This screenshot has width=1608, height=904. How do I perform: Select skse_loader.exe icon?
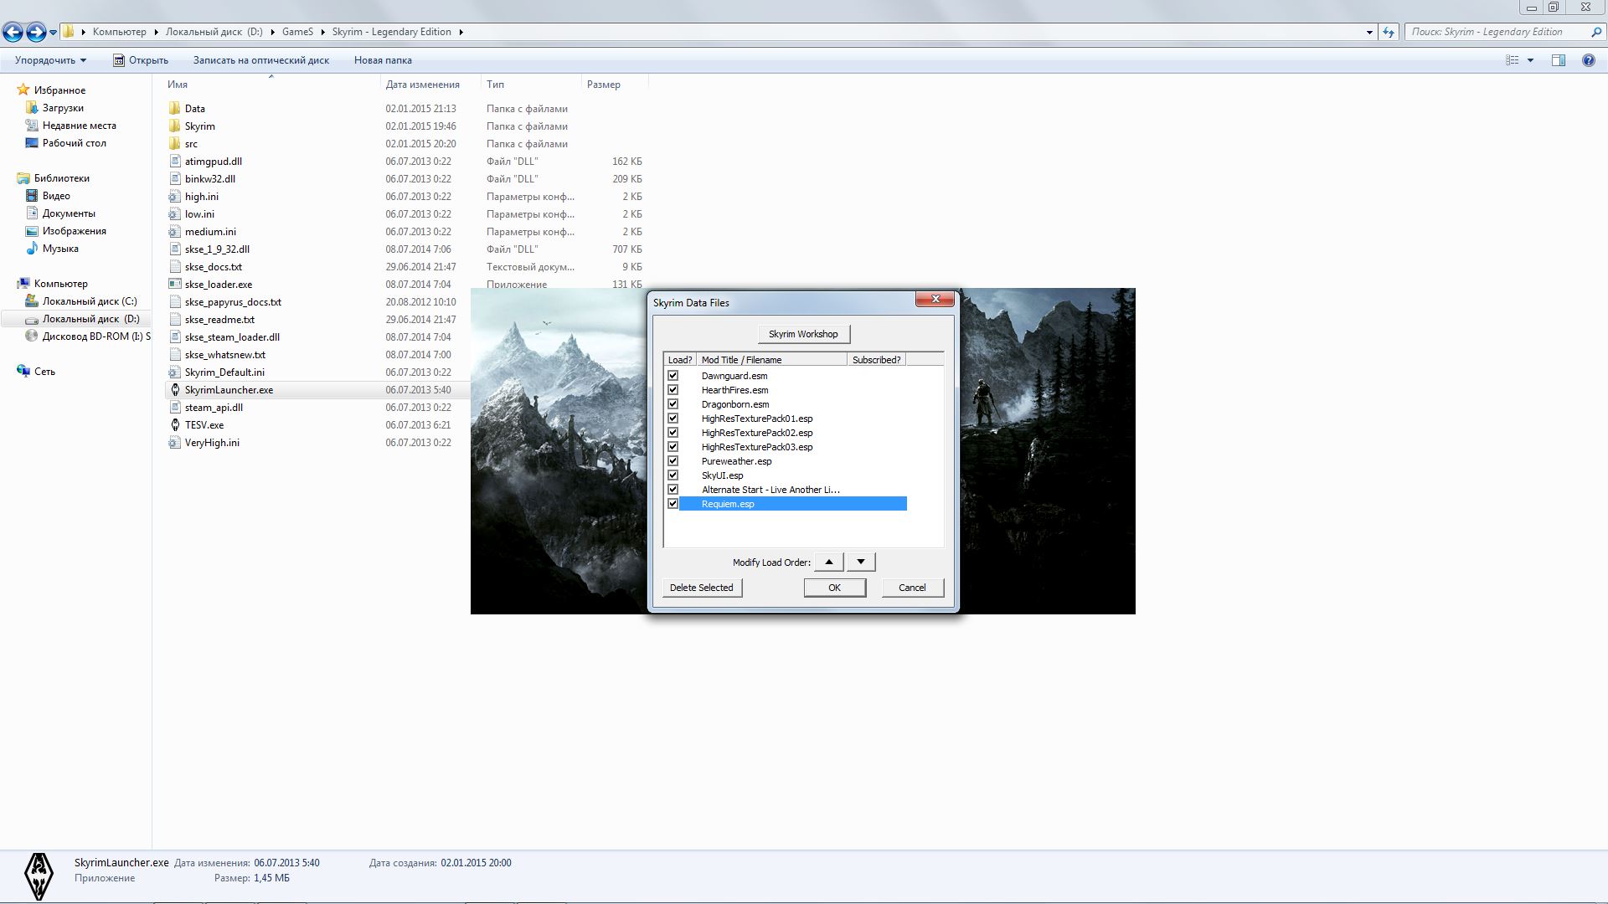tap(174, 284)
